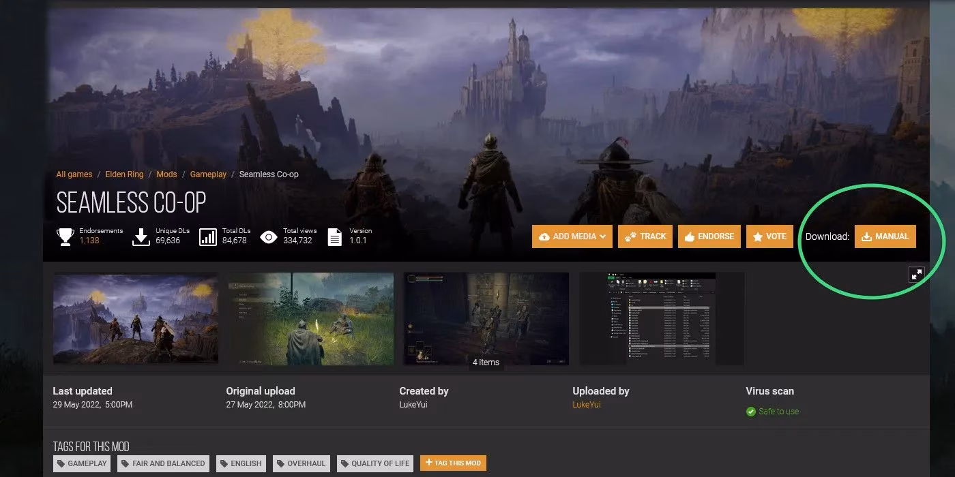
Task: Click the 84,678 total downloads value
Action: click(235, 241)
